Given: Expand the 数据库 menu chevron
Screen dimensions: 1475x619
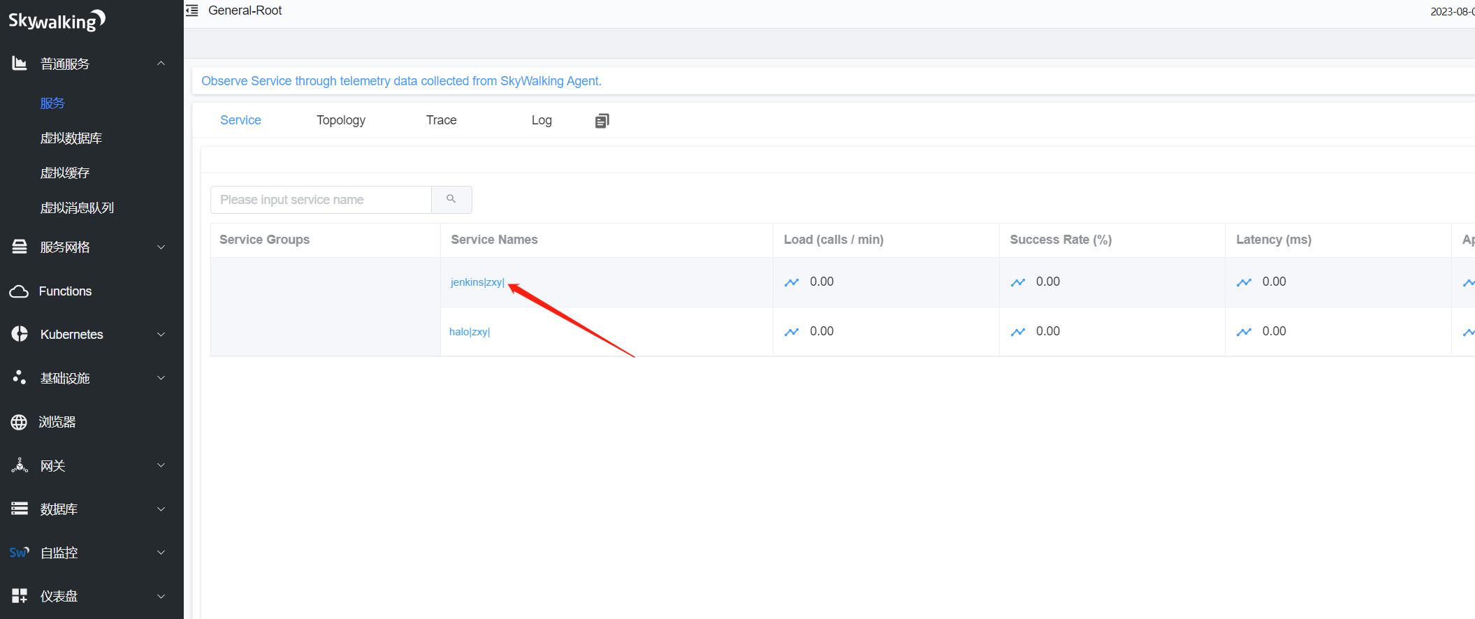Looking at the screenshot, I should 161,509.
